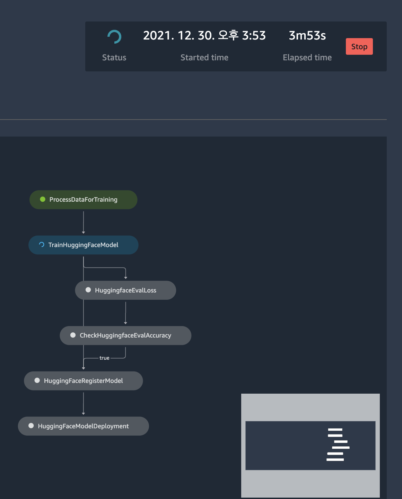The image size is (402, 499).
Task: Click pending dot on CheckHuggingfaceEvalAccuracy node
Action: click(73, 335)
